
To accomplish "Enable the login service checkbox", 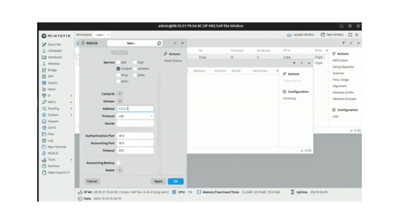I will [x=135, y=62].
